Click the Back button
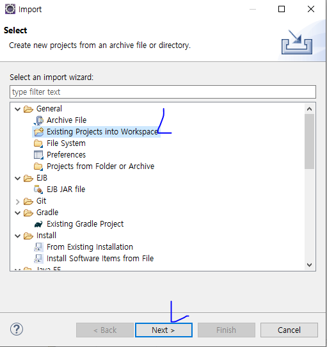 tap(105, 330)
